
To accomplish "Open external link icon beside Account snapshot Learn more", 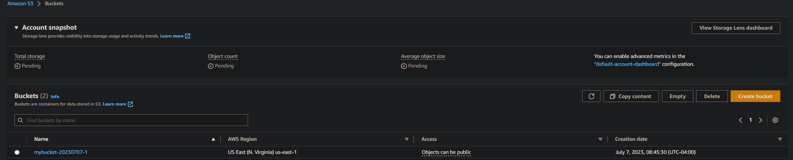I will click(188, 36).
